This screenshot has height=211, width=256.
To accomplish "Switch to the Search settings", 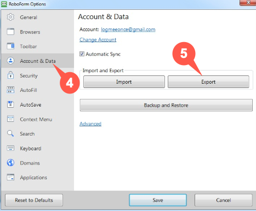I will click(x=37, y=134).
